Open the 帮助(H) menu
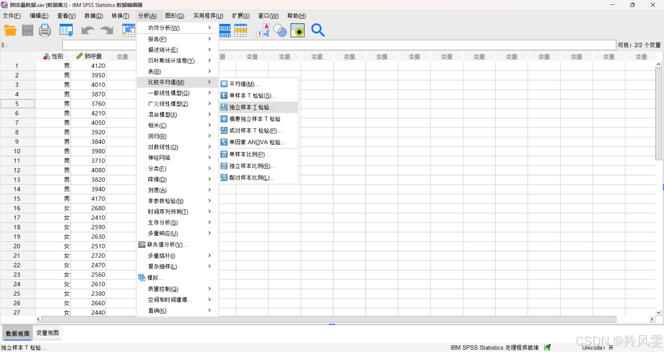 [x=296, y=16]
